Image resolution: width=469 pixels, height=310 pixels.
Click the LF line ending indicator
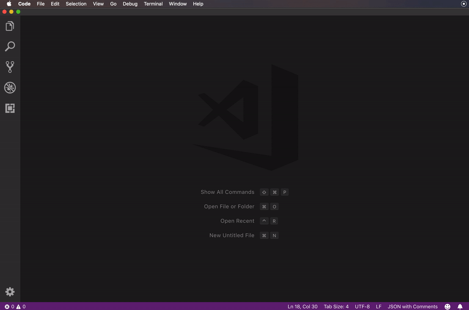(378, 307)
